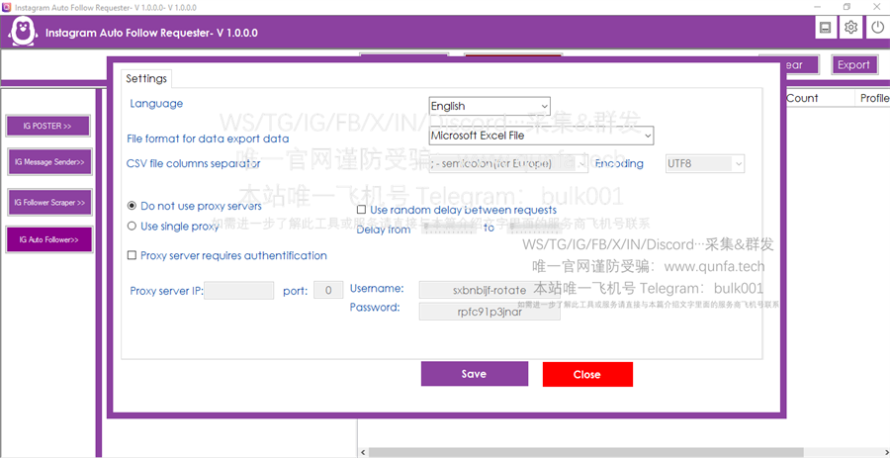
Task: Click the Password field
Action: click(x=489, y=311)
